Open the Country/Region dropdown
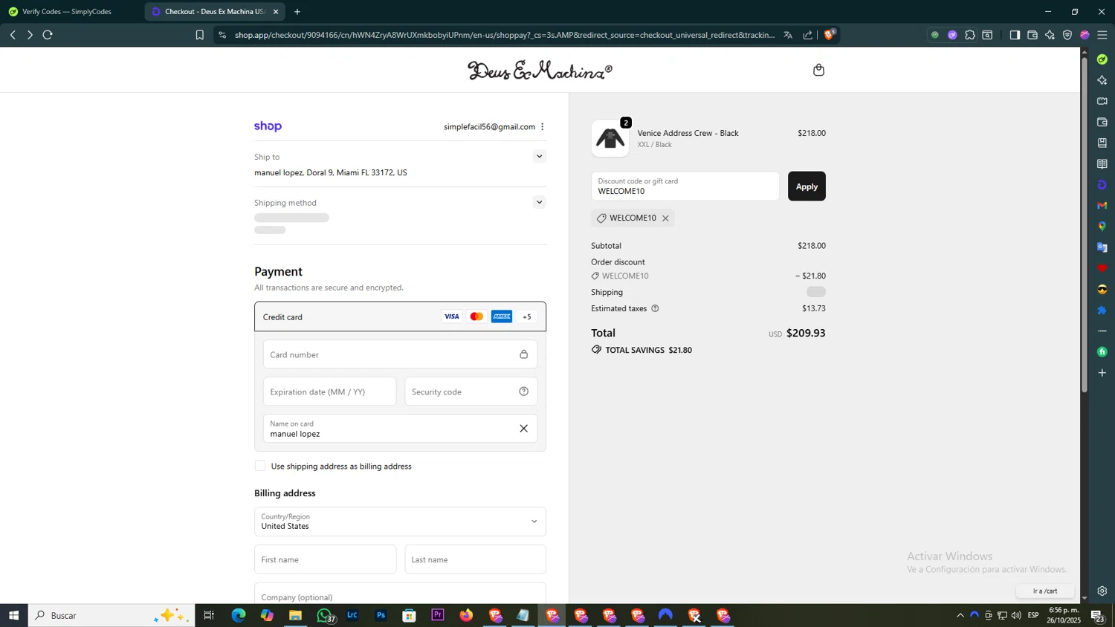This screenshot has width=1115, height=627. (x=400, y=522)
